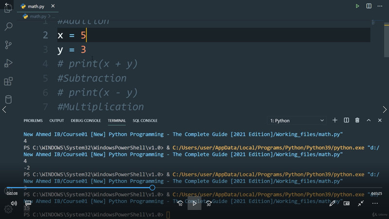Open the Explorer files icon in activity bar
Viewport: 389px width, 219px height.
(x=8, y=9)
